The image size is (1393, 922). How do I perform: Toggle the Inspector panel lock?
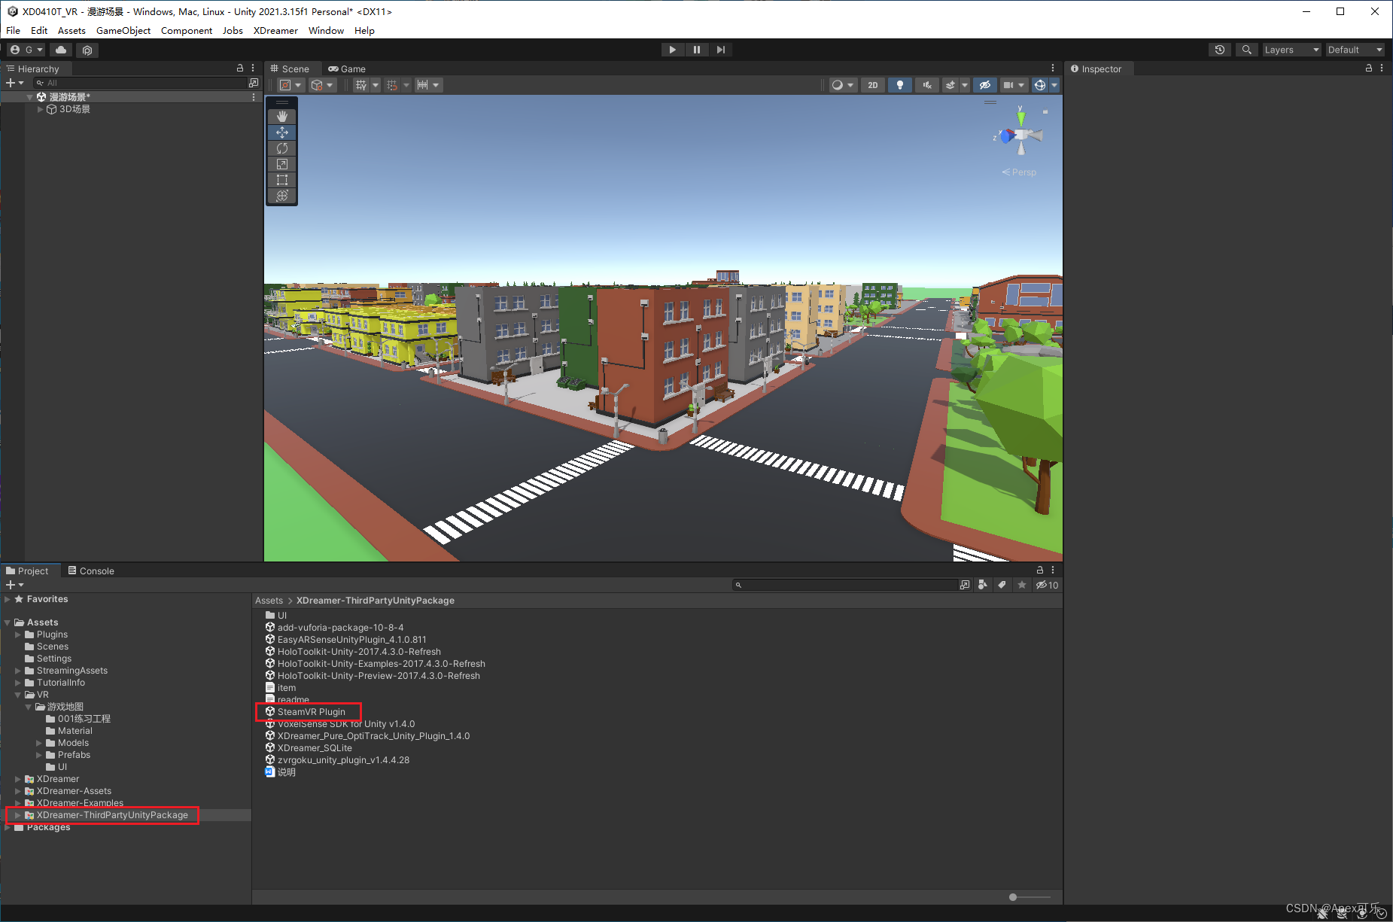1369,68
